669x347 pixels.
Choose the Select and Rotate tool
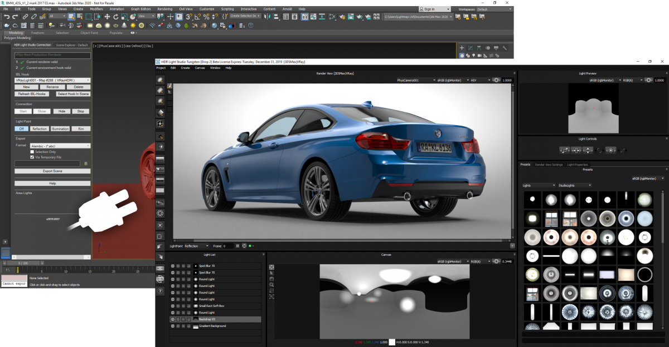coord(115,17)
